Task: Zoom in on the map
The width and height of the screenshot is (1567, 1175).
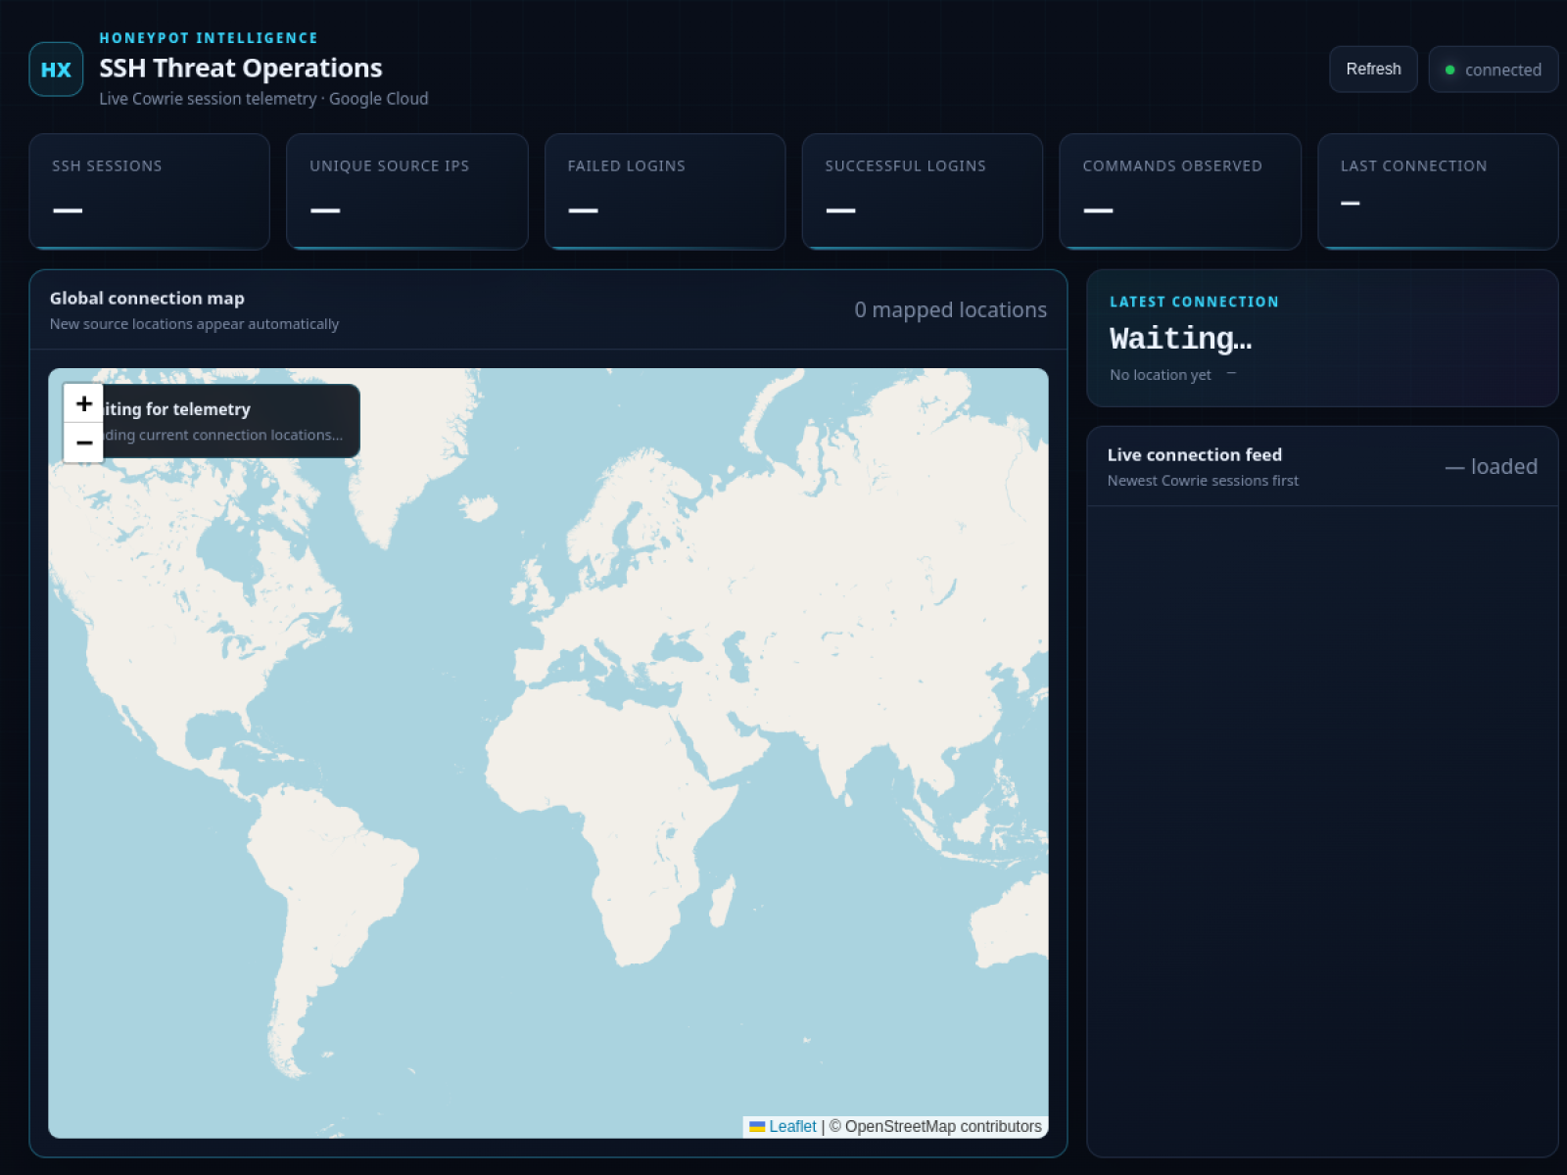Action: (x=84, y=403)
